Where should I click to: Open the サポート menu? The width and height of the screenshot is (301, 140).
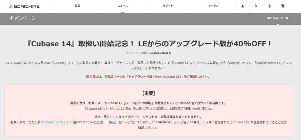[x=168, y=6]
